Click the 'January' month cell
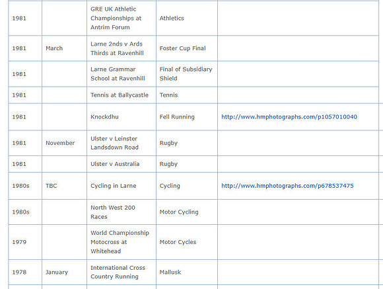Screen dimensions: 383x289 click(x=64, y=272)
